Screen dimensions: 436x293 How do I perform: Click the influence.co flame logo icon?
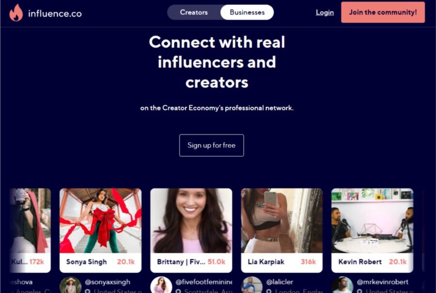pos(16,13)
